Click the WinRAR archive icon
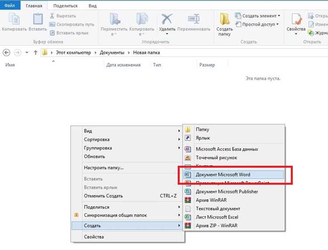Image resolution: width=328 pixels, height=250 pixels. [x=188, y=200]
